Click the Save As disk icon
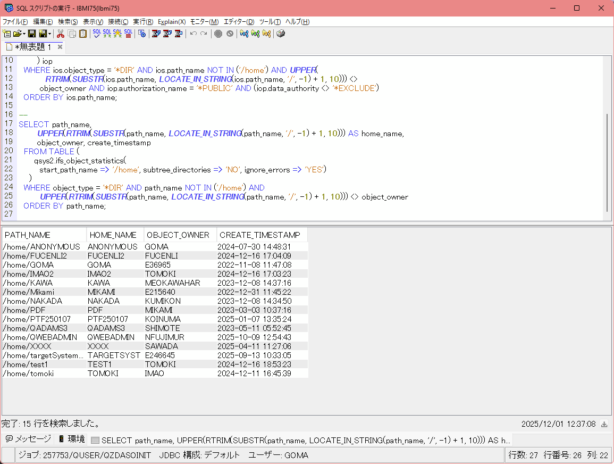Screen dimensions: 614x464 point(43,34)
